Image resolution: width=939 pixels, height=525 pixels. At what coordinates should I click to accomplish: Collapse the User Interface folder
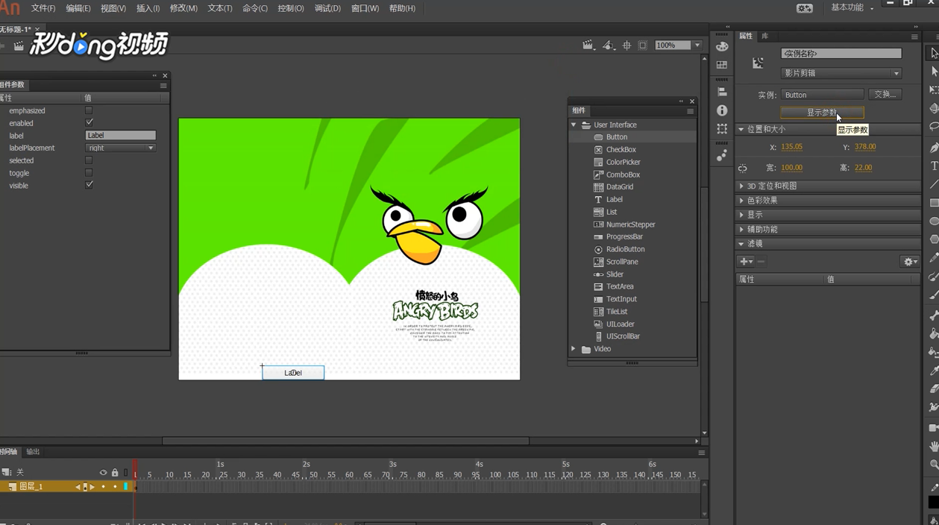pyautogui.click(x=574, y=125)
